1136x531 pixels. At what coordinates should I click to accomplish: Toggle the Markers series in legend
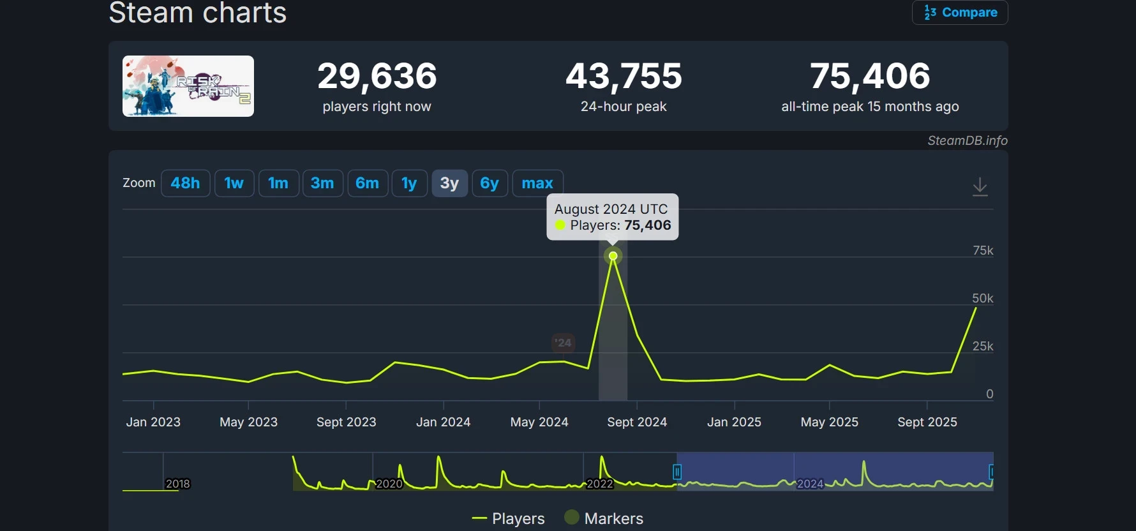coord(604,518)
